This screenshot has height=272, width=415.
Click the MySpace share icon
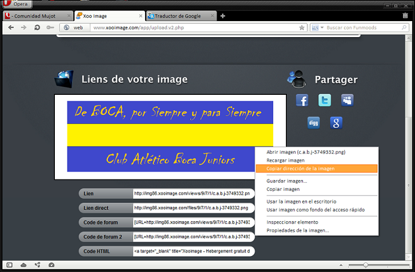coord(347,101)
